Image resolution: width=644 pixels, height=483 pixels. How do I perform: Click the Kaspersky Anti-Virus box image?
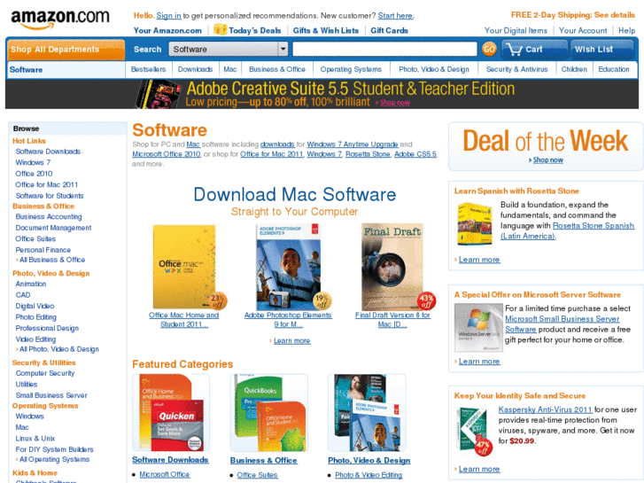[474, 430]
